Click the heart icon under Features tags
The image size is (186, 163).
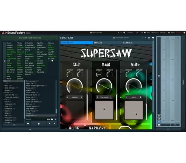click(52, 61)
